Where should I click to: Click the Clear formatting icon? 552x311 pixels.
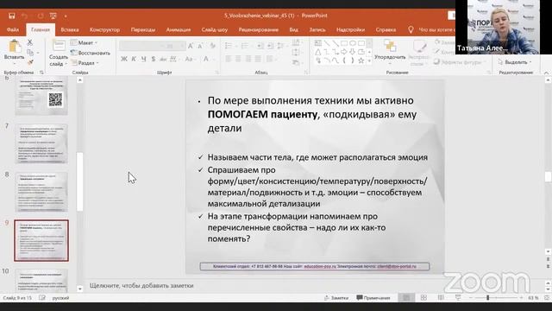(213, 46)
